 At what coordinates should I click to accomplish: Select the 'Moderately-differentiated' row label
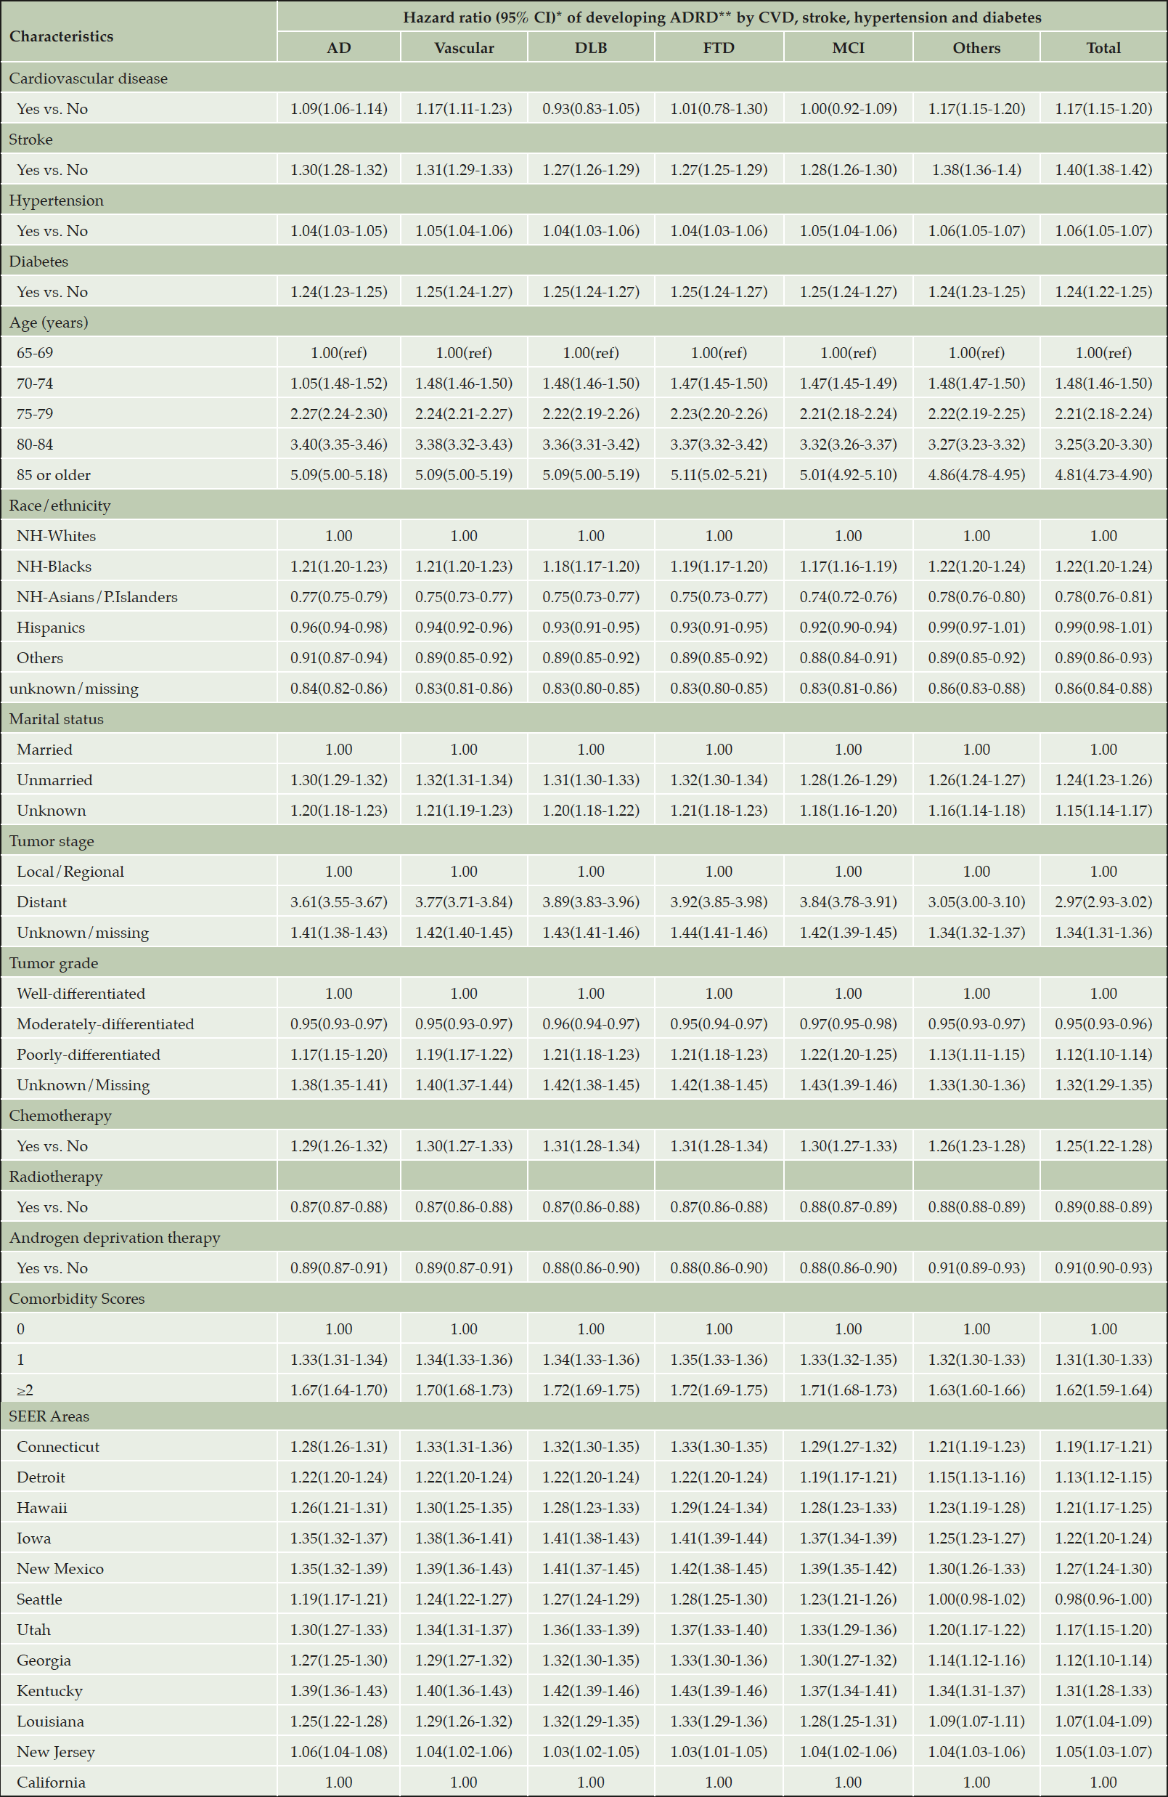tap(105, 1024)
